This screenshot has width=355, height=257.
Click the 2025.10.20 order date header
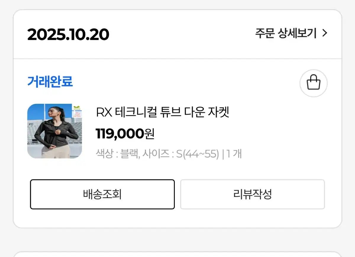68,35
